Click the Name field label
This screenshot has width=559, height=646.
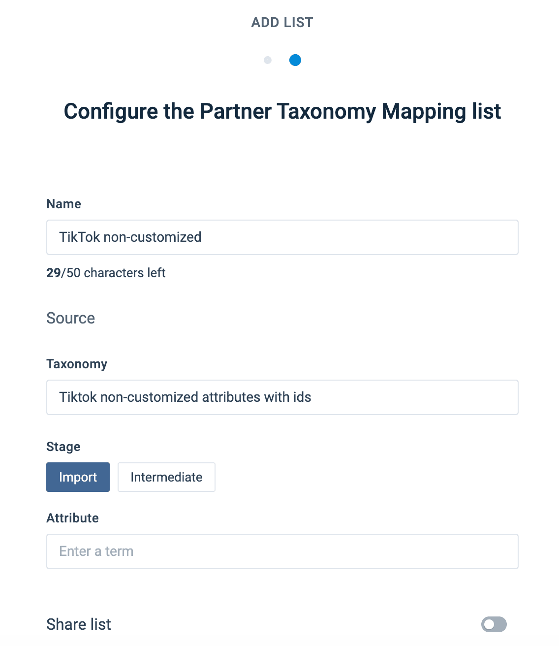click(x=64, y=204)
